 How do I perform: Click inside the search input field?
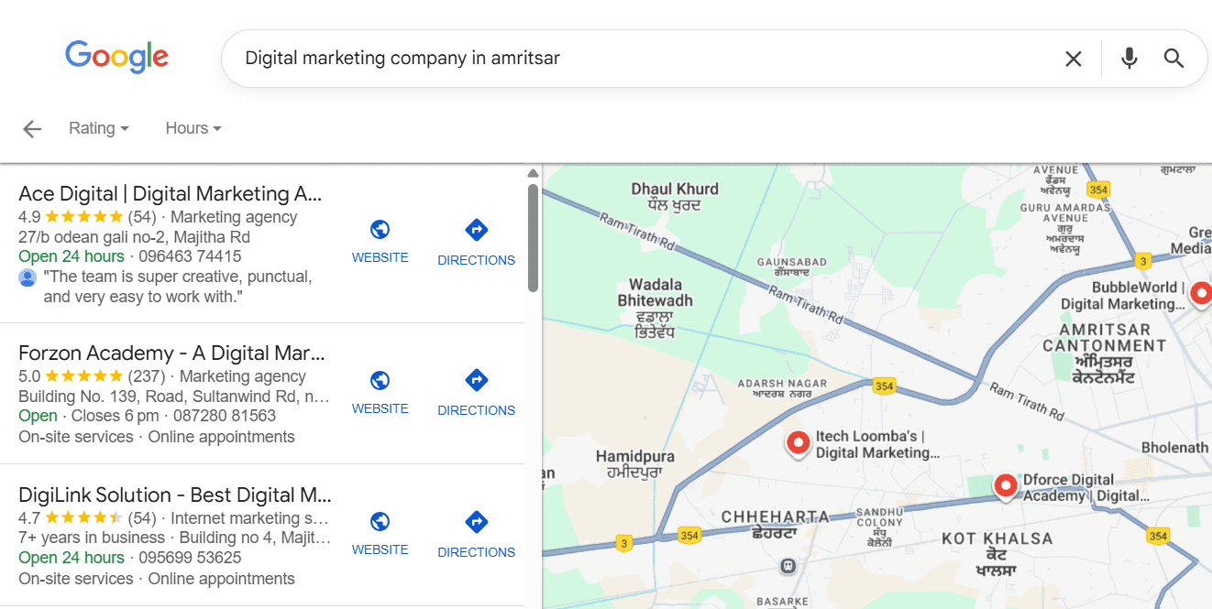550,58
